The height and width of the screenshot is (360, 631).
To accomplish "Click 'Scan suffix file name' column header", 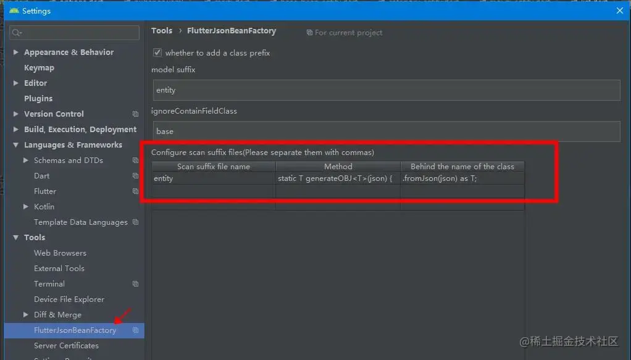I will tap(214, 166).
